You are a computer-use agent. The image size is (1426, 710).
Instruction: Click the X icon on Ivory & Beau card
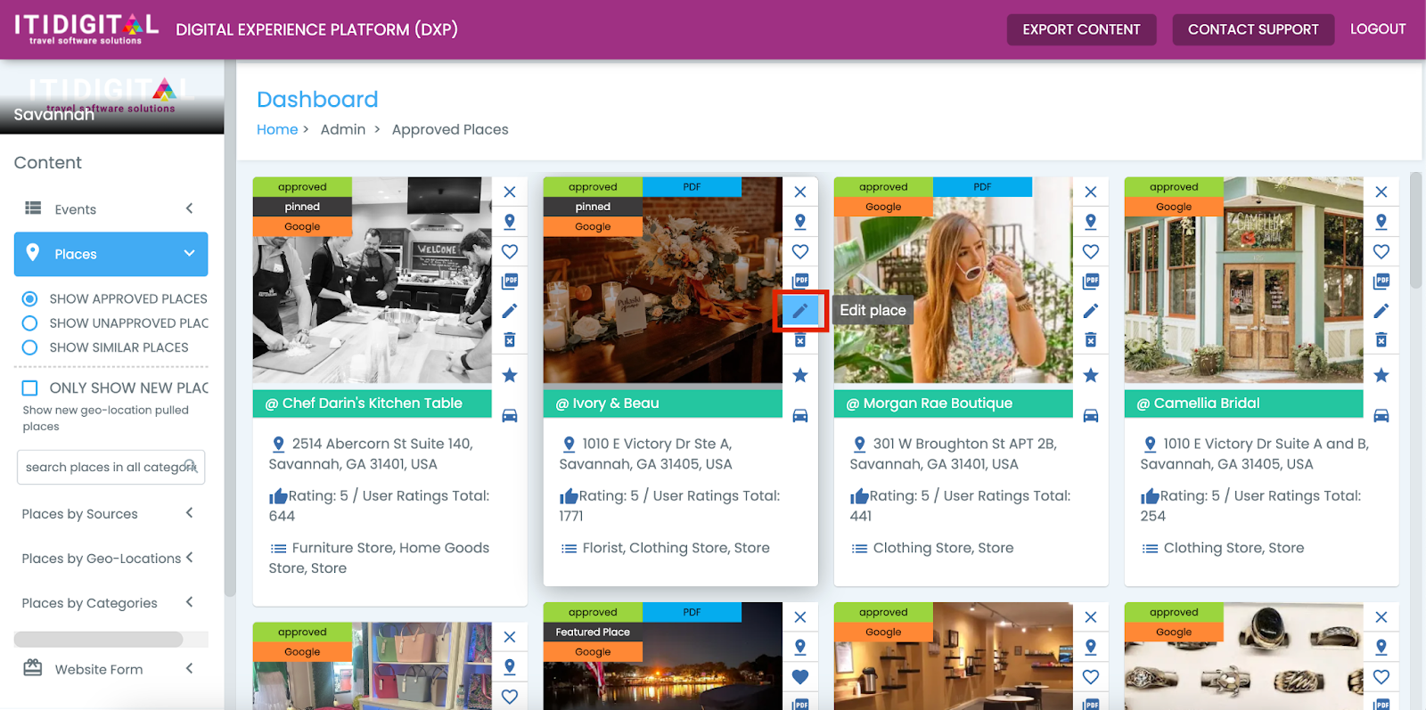[800, 192]
